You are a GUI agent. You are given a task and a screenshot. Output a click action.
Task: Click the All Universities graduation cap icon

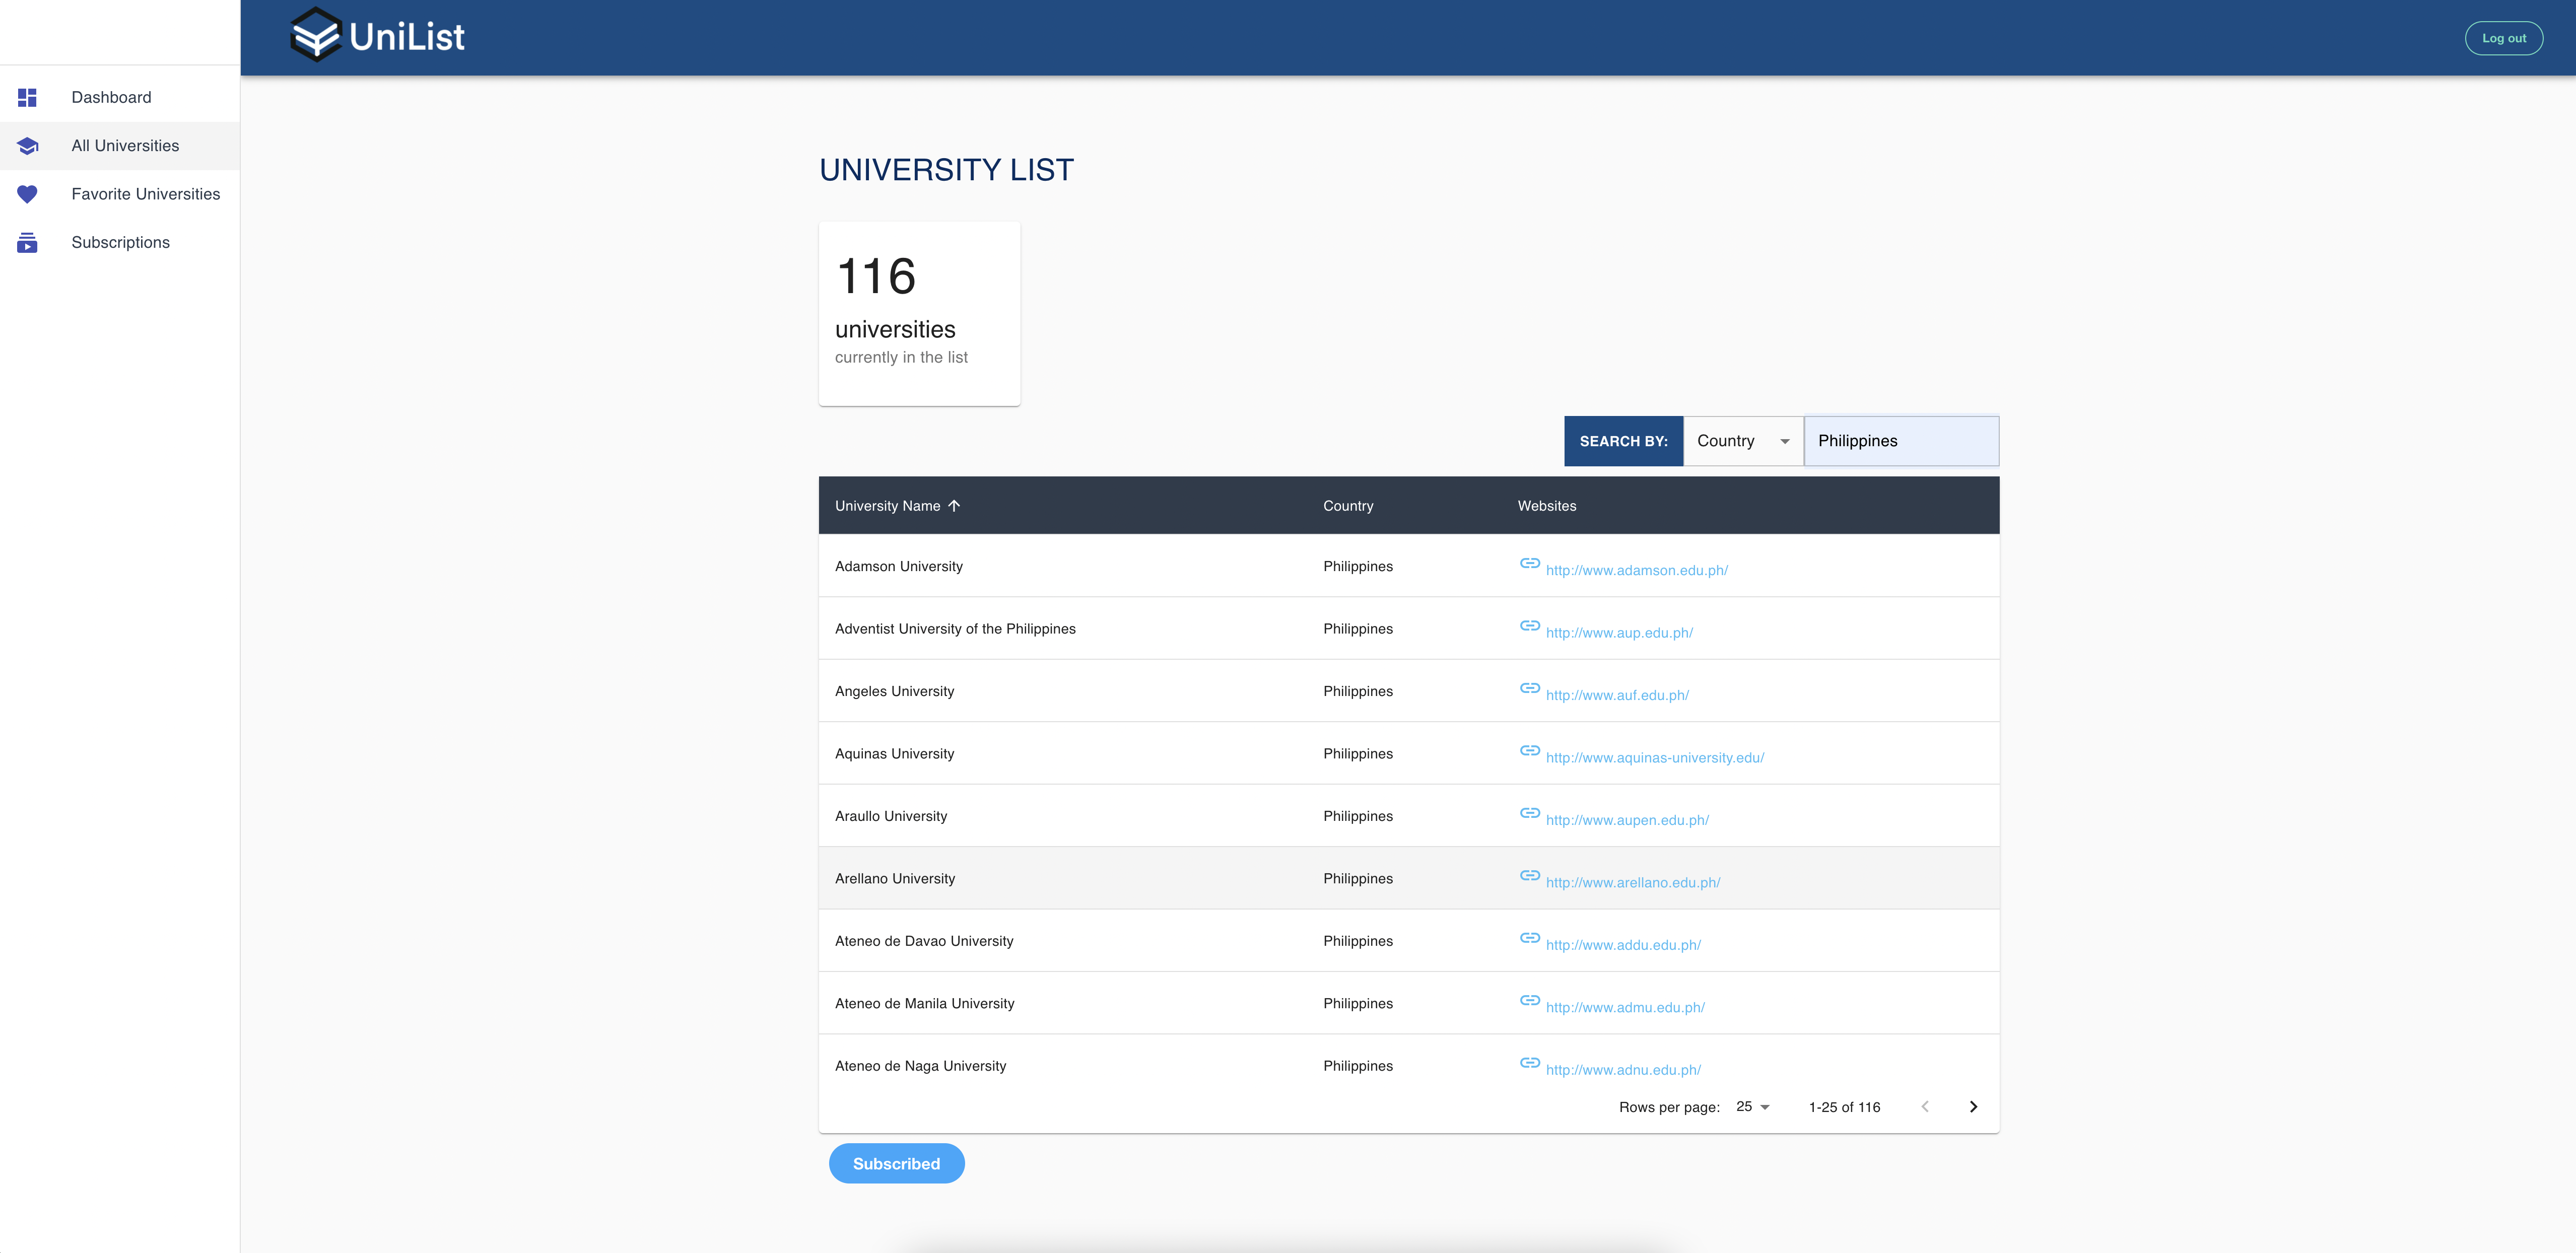(27, 146)
